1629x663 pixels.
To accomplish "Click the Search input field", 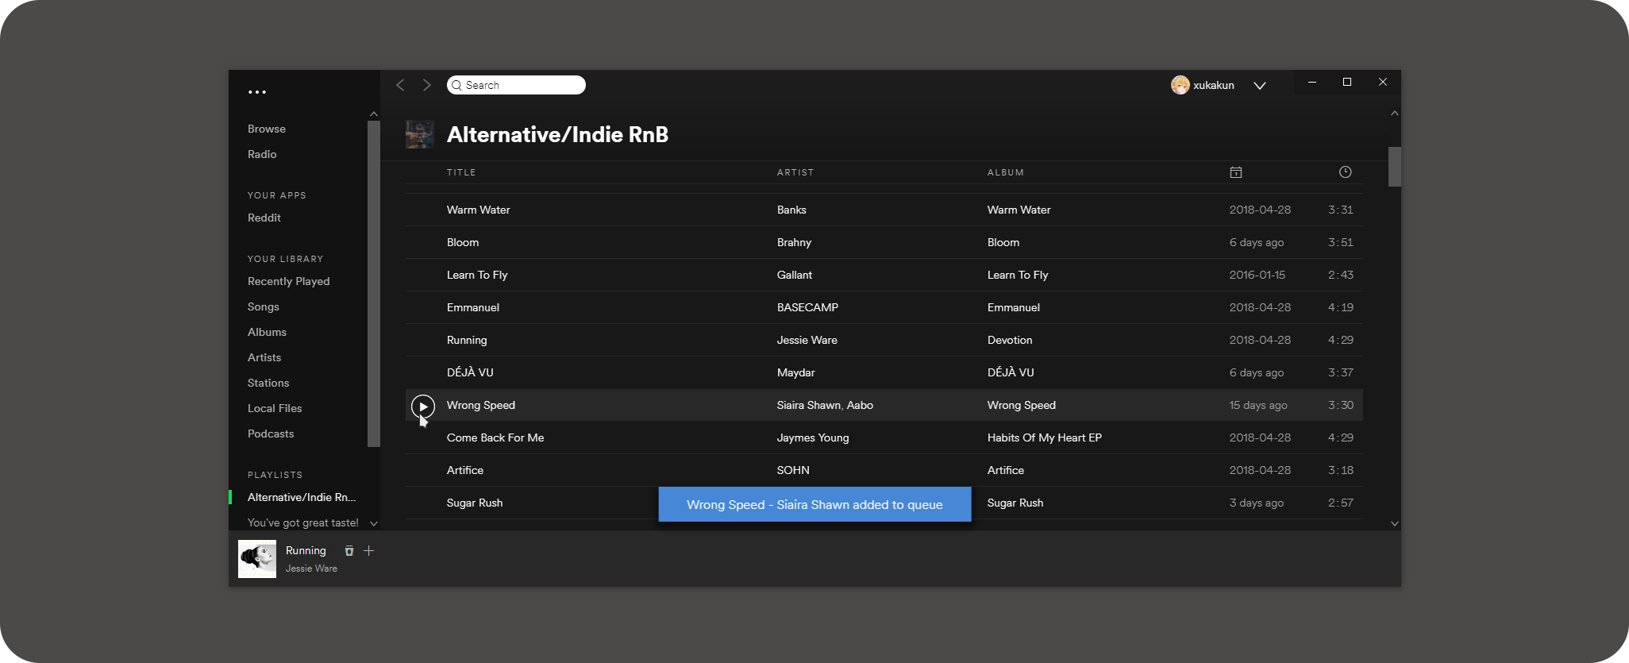I will (x=520, y=85).
